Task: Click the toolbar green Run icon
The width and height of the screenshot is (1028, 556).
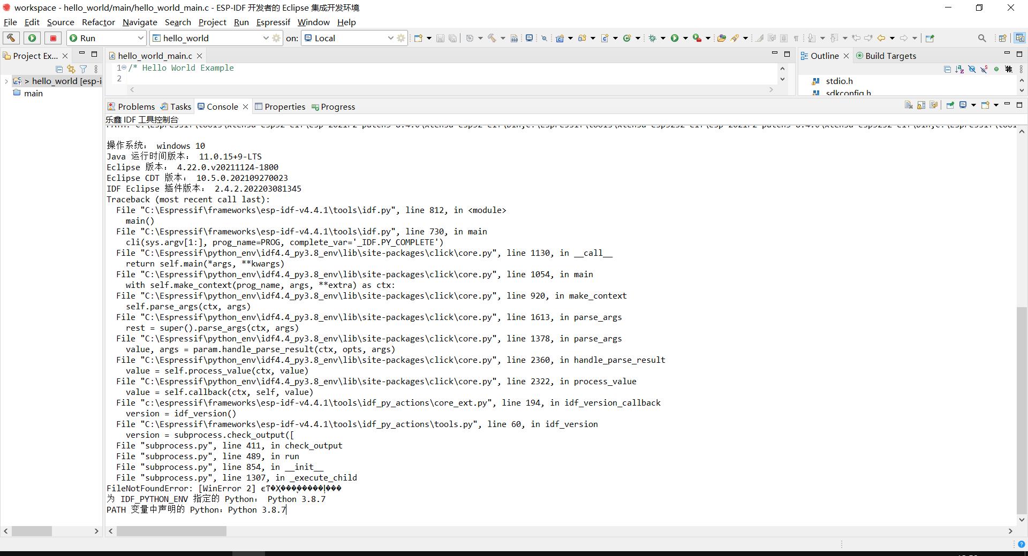Action: click(x=675, y=38)
